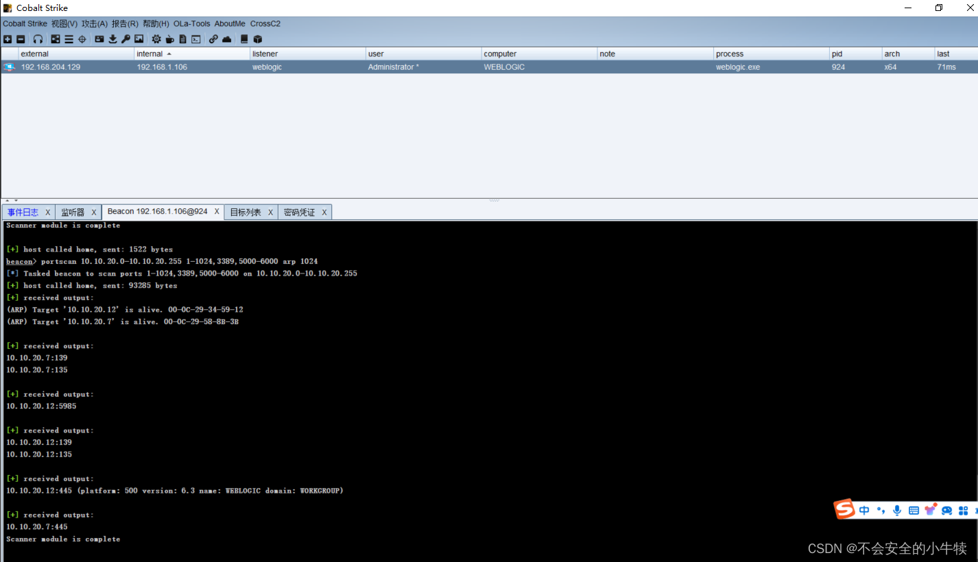Open the 帮助(H) menu
Viewport: 978px width, 562px height.
coord(156,23)
